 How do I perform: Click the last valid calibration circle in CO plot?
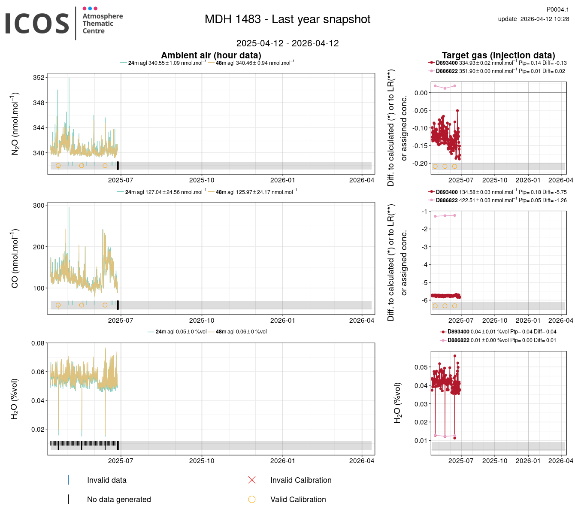coord(105,306)
